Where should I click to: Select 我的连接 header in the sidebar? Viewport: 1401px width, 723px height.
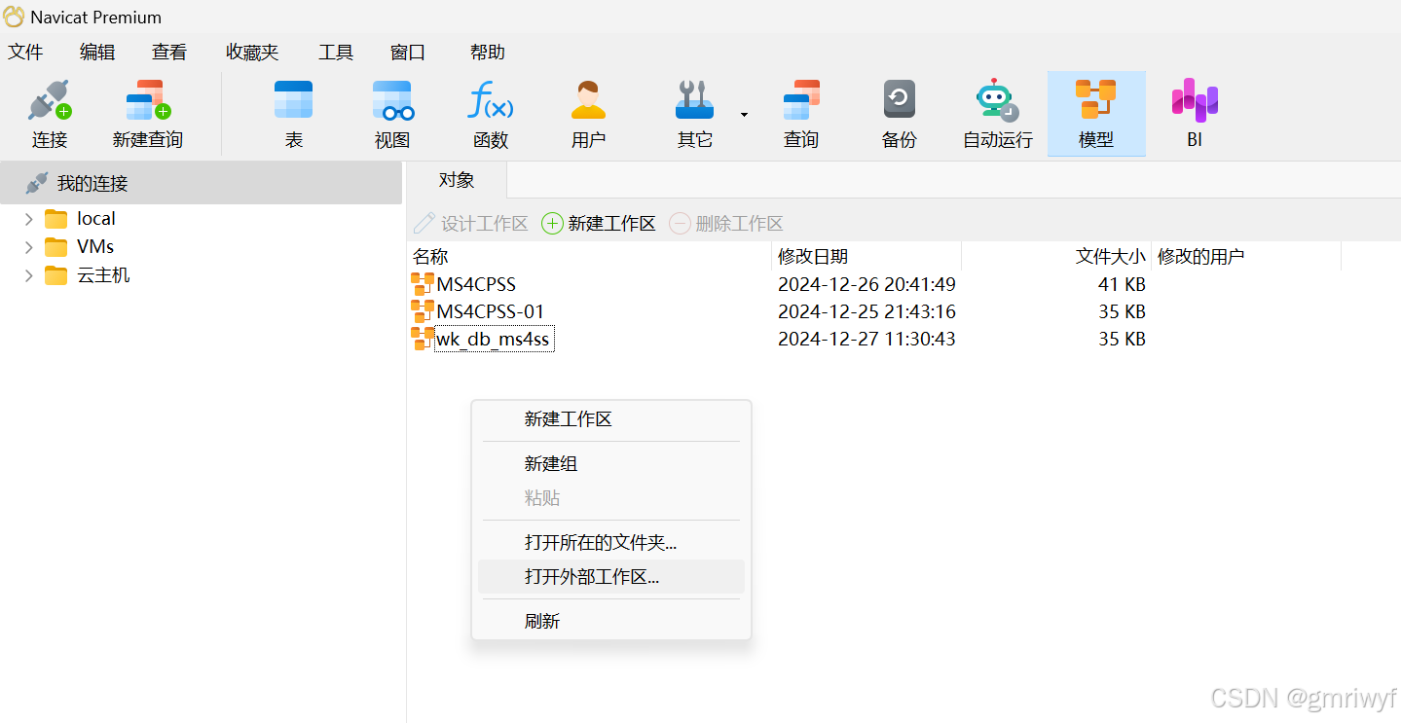point(201,183)
